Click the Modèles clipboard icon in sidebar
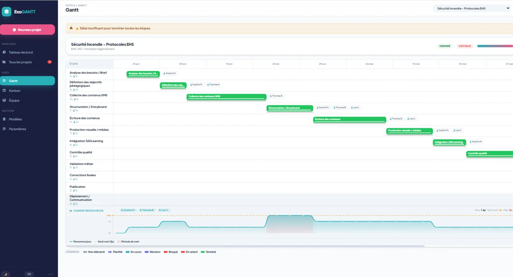 pyautogui.click(x=4, y=119)
